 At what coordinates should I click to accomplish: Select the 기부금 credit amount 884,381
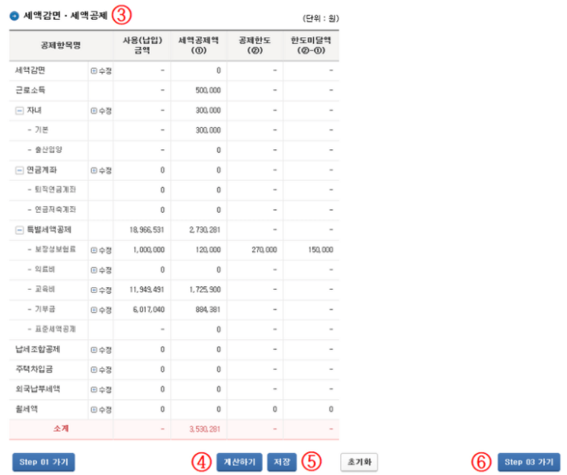click(x=208, y=310)
